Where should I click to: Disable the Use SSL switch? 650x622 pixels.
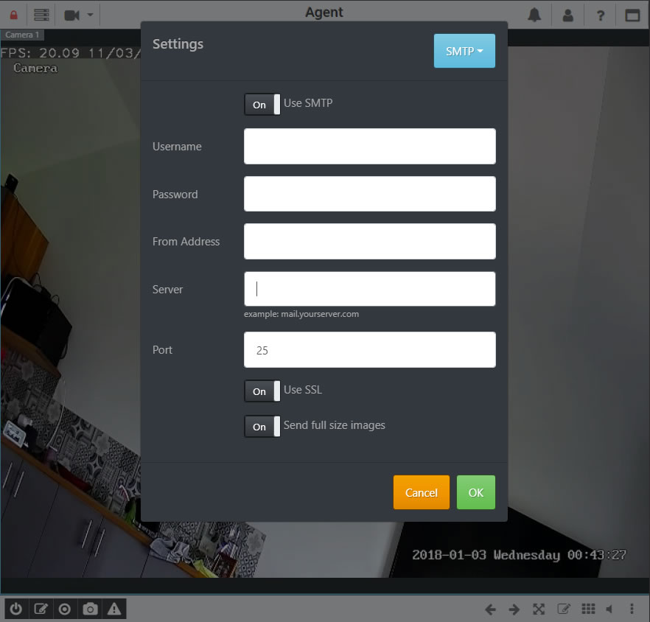point(262,391)
